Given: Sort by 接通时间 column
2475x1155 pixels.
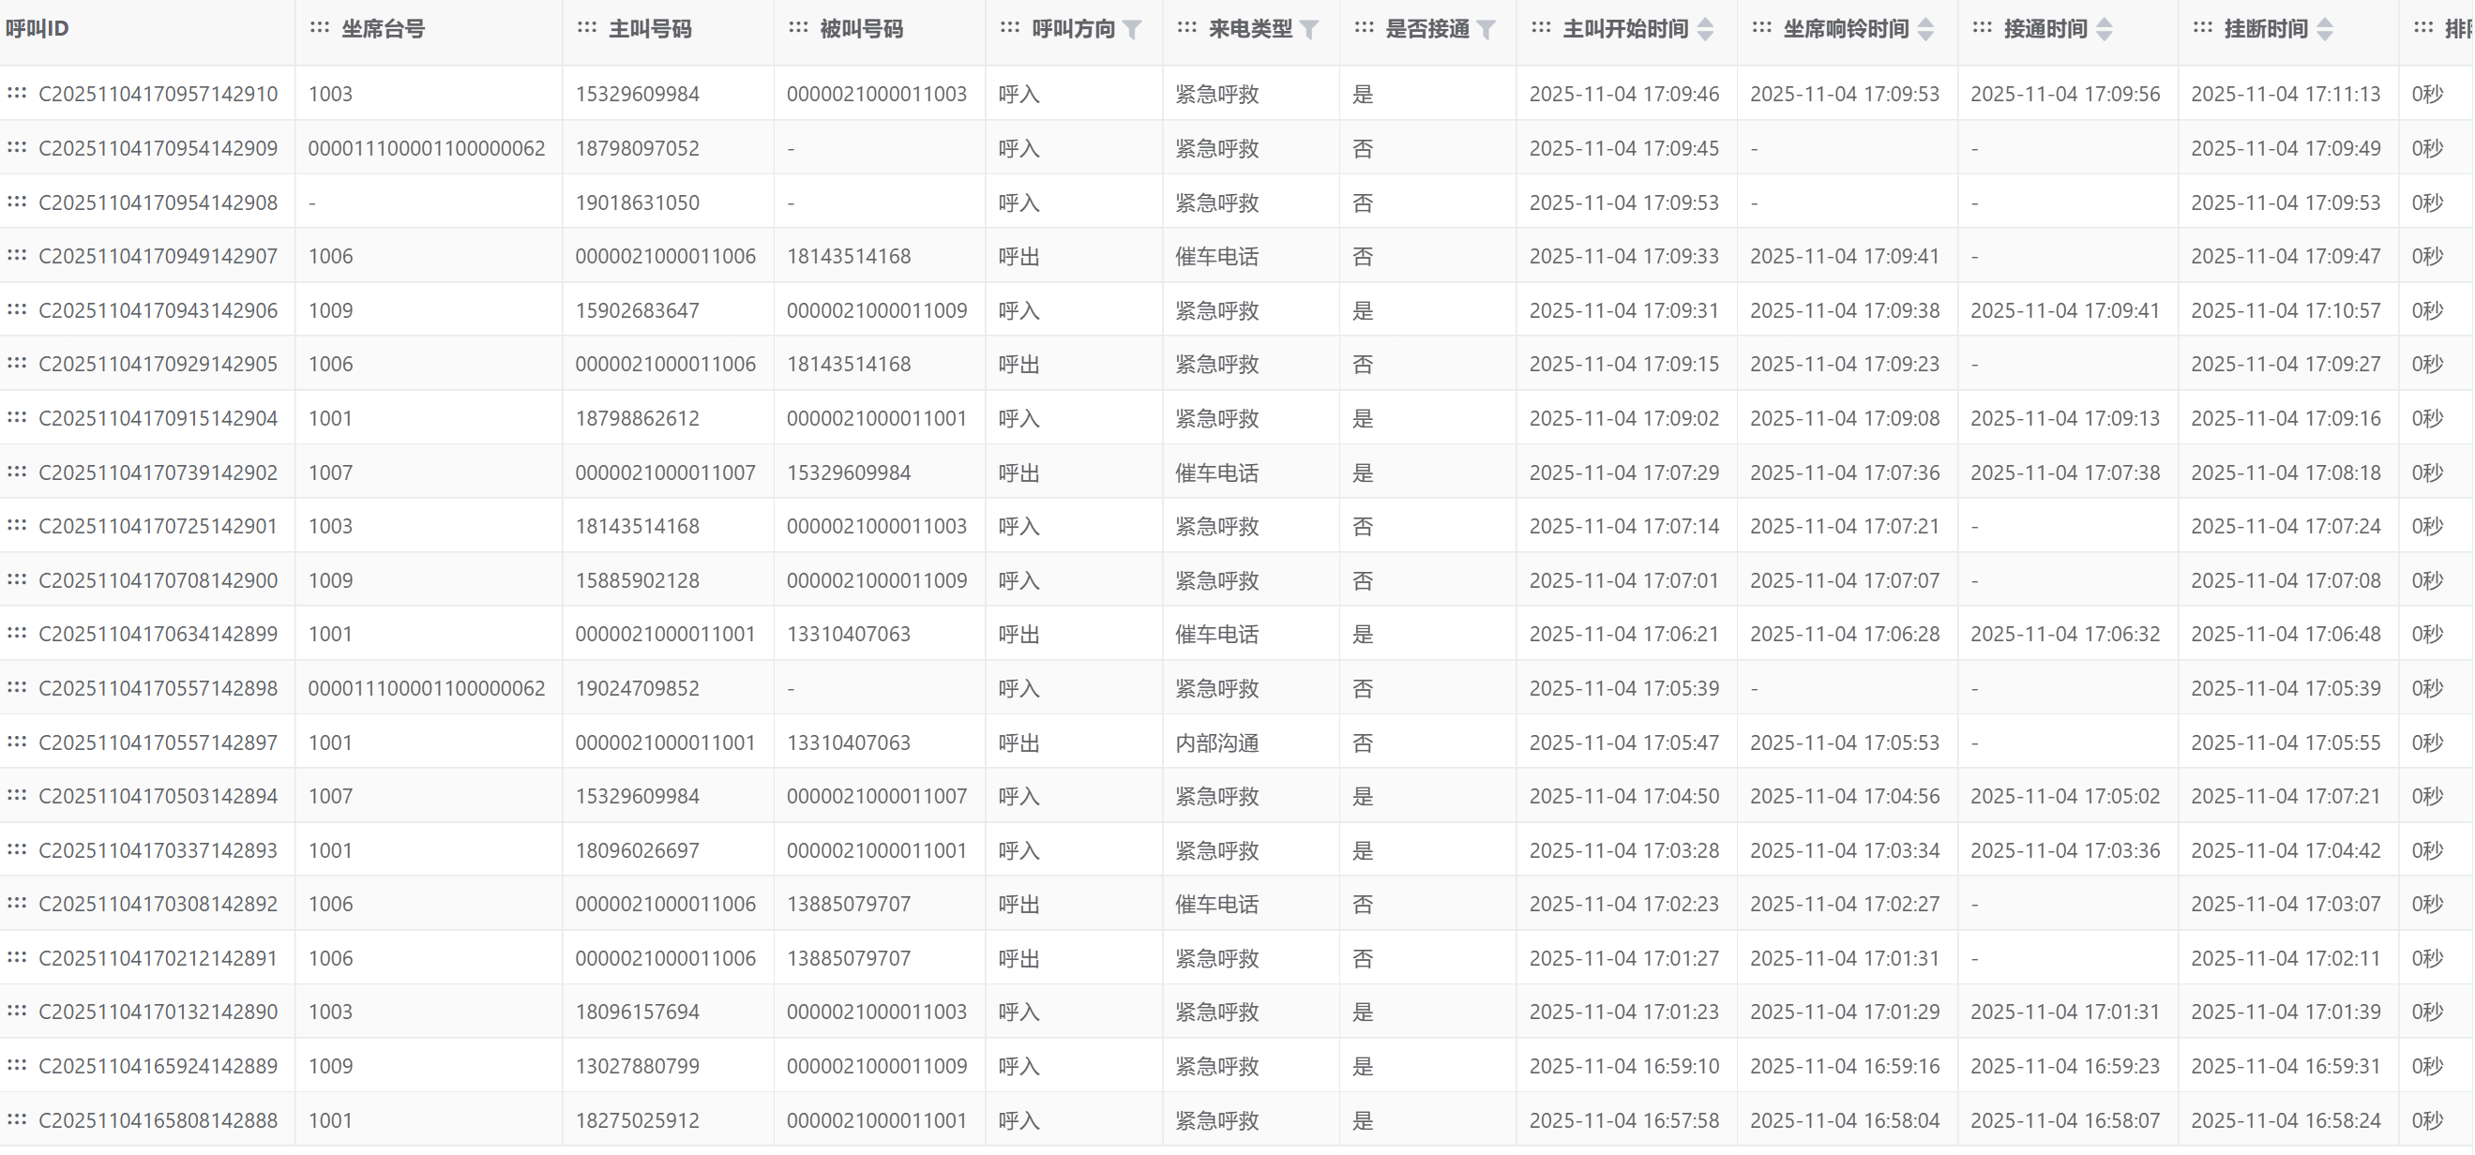Looking at the screenshot, I should (2105, 30).
